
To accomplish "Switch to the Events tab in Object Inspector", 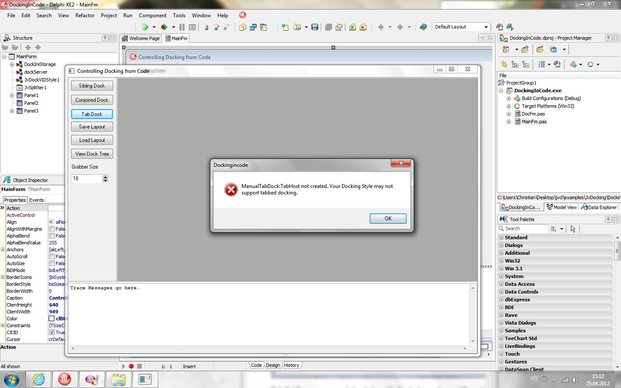I will [37, 200].
